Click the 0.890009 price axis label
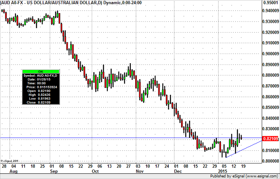The height and width of the screenshot is (179, 280). [270, 65]
